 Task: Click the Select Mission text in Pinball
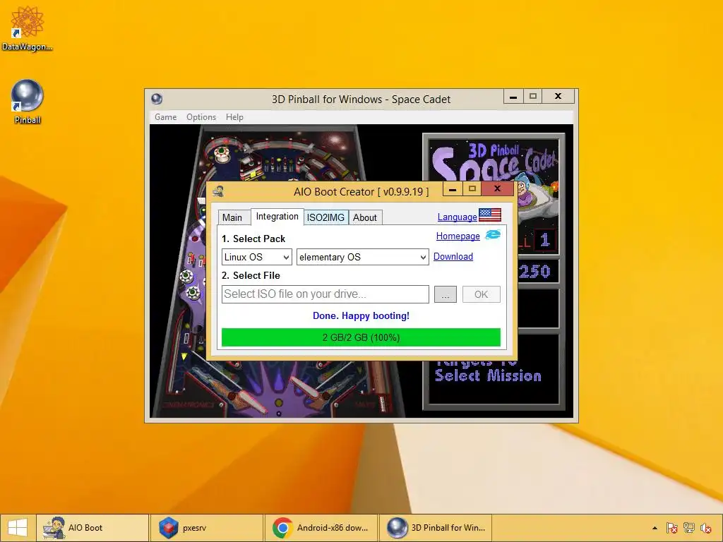point(488,375)
